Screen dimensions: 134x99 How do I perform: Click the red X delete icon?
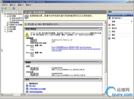point(109,25)
